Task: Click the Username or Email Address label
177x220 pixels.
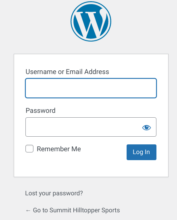Action: 67,72
